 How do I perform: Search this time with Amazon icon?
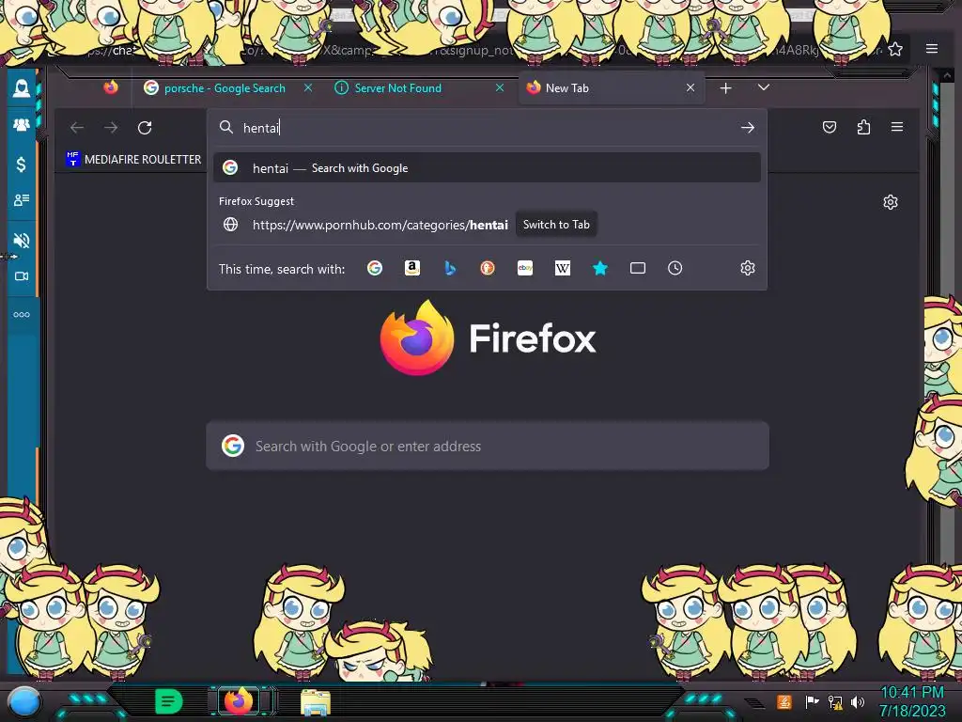coord(412,268)
